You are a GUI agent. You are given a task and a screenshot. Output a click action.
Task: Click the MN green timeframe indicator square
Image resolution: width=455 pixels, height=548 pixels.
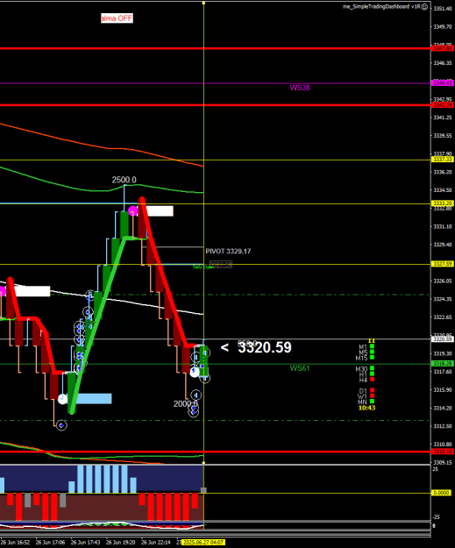point(372,402)
